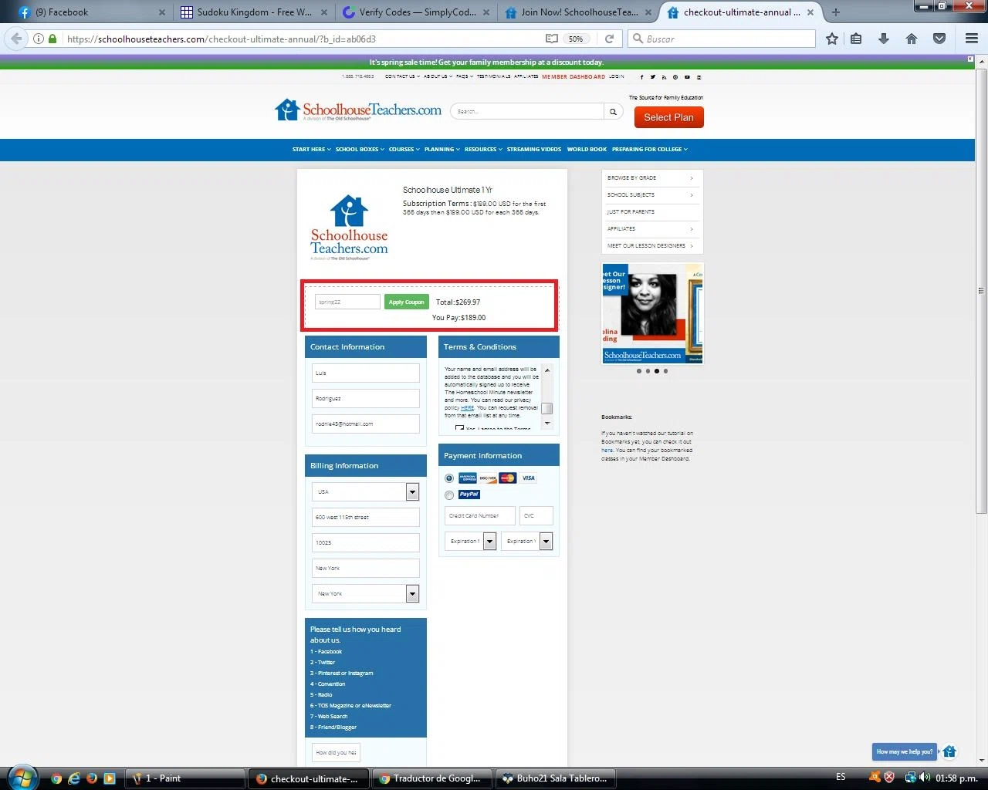
Task: Open privacy policy HERE link
Action: pyautogui.click(x=467, y=408)
